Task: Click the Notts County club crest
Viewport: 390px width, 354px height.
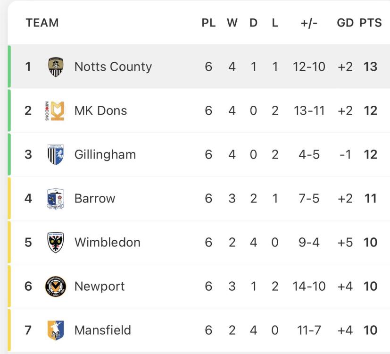Action: coord(56,67)
